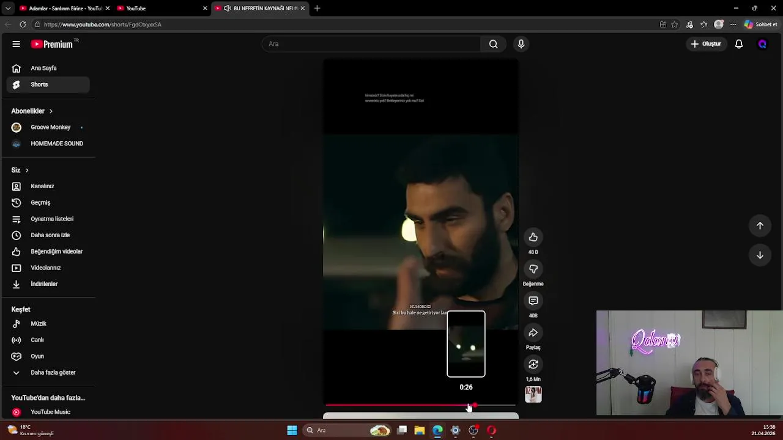Open Videolarınız page
Viewport: 783px width, 440px height.
point(48,268)
